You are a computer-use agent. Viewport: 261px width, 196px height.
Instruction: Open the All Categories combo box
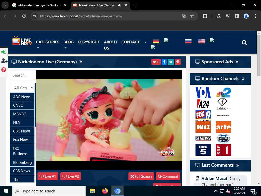point(22,88)
